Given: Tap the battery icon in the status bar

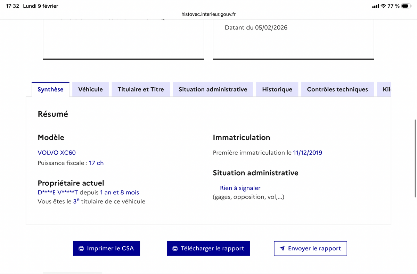Looking at the screenshot, I should 406,6.
